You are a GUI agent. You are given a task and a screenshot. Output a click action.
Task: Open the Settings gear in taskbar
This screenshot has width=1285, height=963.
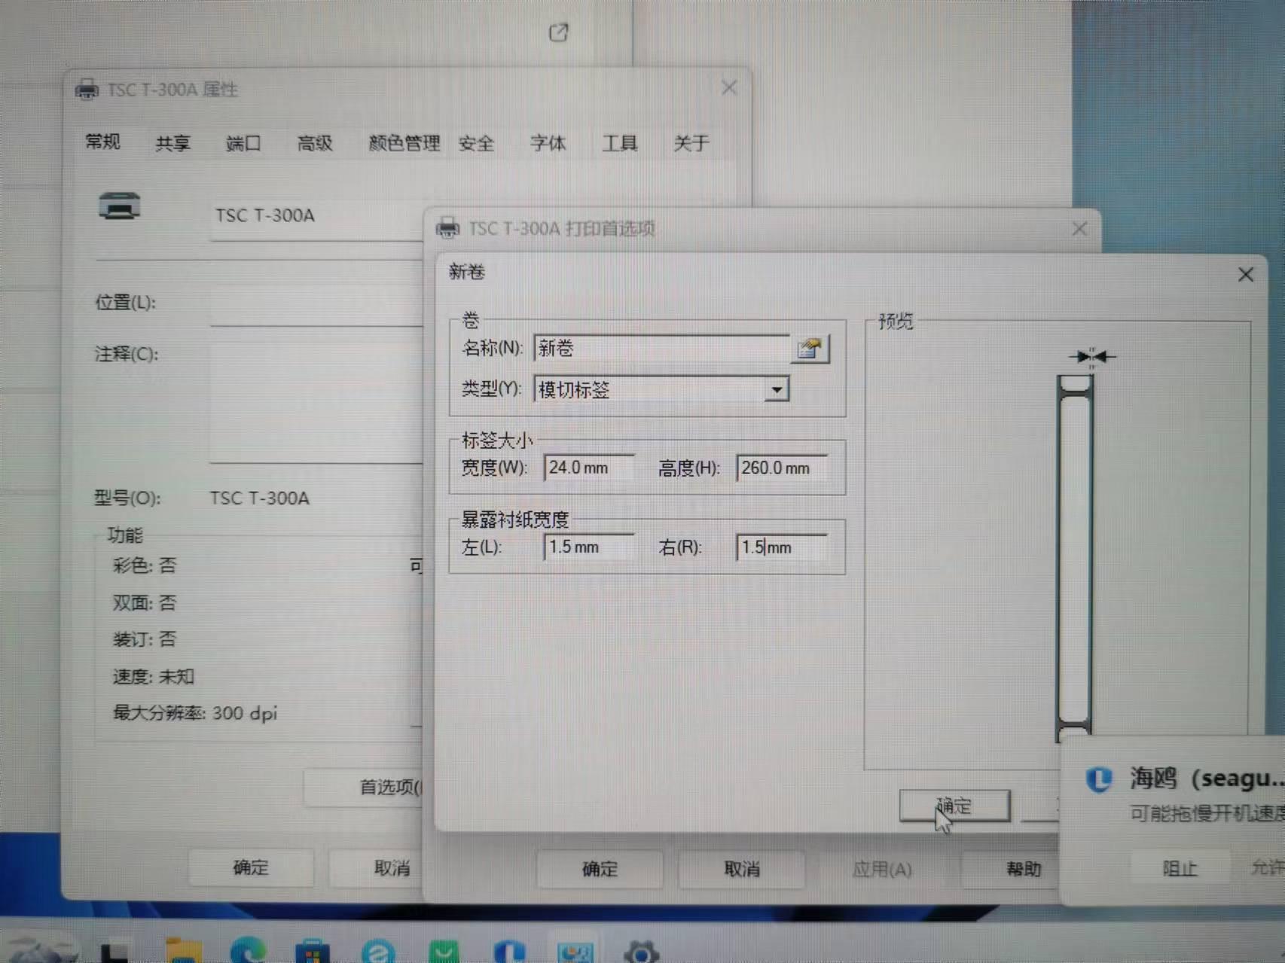[641, 950]
